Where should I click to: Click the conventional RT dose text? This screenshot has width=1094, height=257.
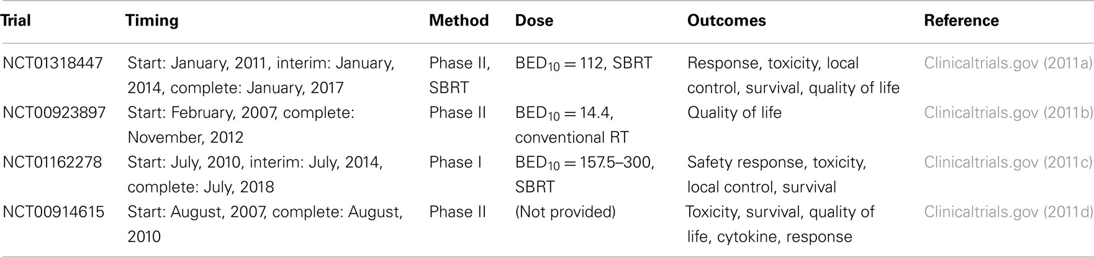(x=572, y=138)
